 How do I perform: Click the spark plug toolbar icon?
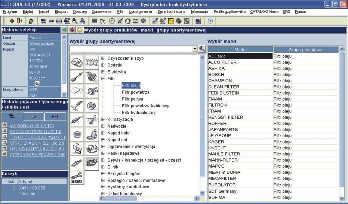click(120, 21)
